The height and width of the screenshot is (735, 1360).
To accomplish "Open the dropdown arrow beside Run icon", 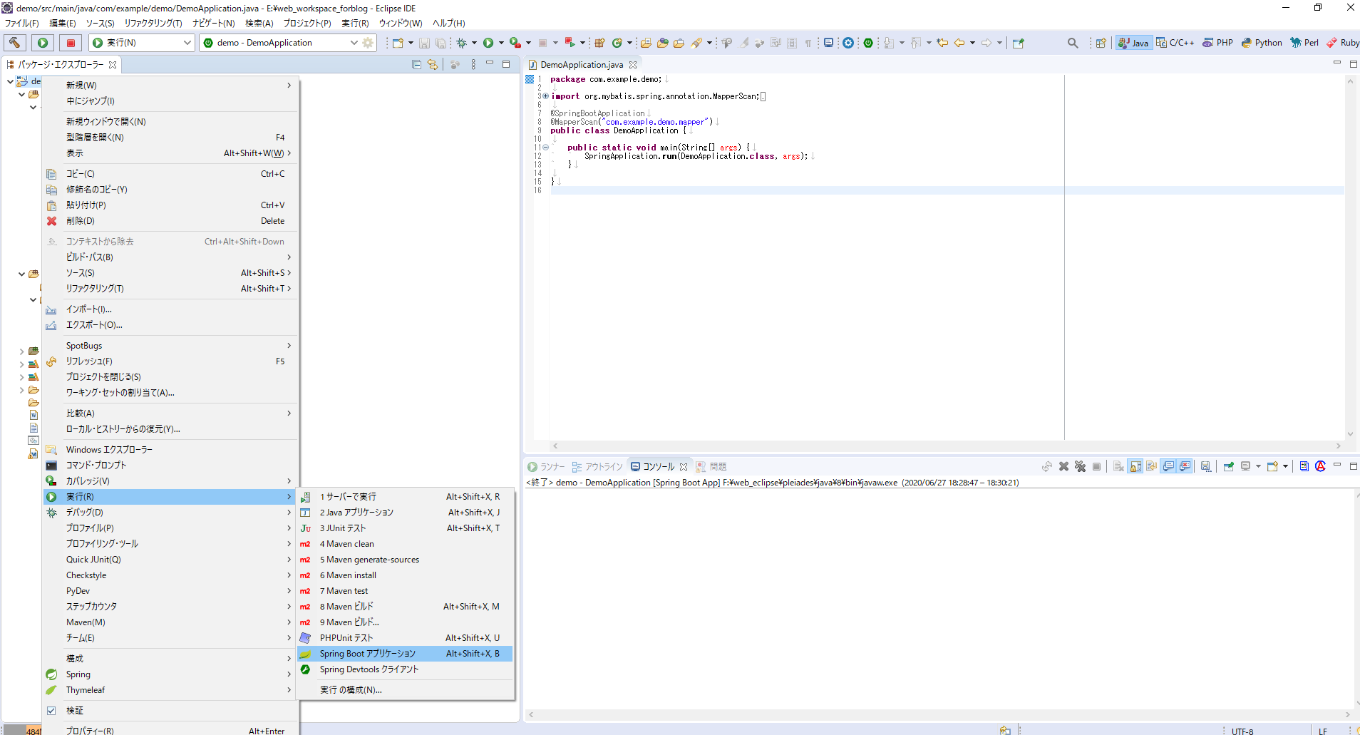I will (501, 43).
